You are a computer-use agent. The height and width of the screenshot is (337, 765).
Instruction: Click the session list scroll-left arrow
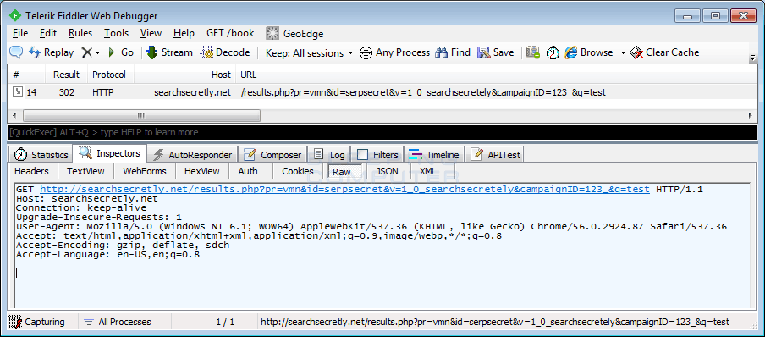click(14, 116)
